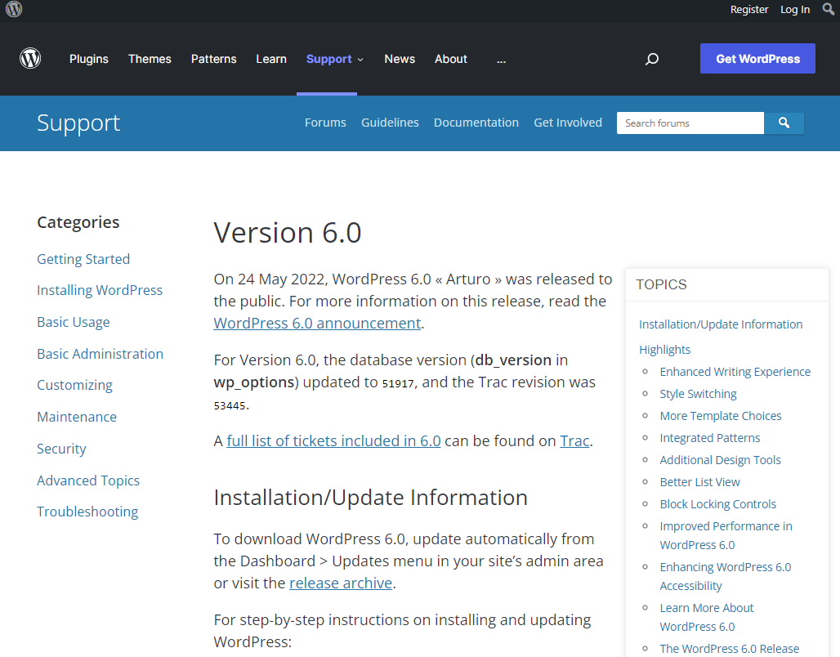Click the Categories sidebar heading
The height and width of the screenshot is (657, 840).
pos(78,222)
